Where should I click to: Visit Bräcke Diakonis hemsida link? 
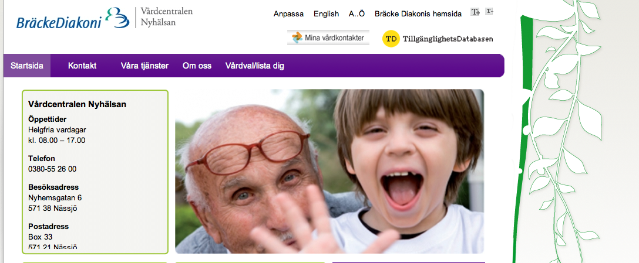418,14
